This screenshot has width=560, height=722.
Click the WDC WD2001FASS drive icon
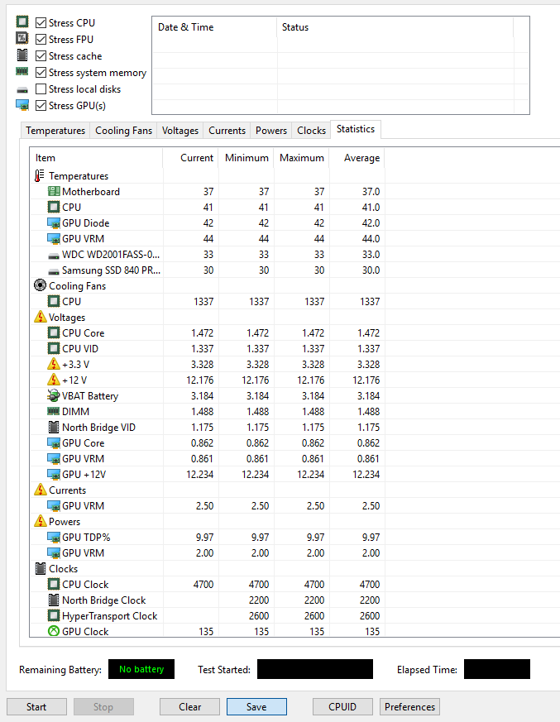[x=54, y=256]
